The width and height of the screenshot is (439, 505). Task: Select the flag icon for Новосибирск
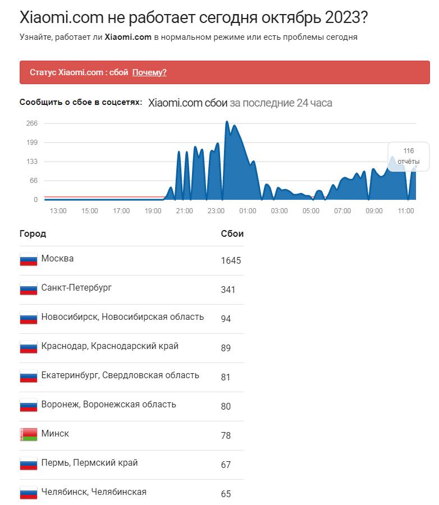coord(29,318)
